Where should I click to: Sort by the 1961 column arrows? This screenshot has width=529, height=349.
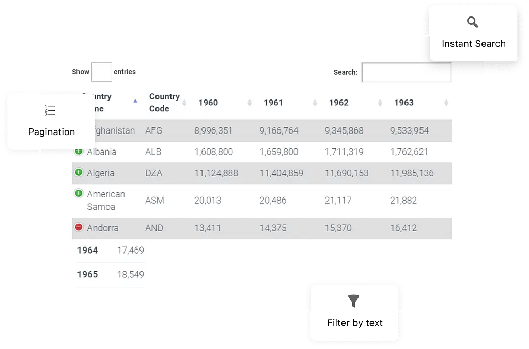click(315, 103)
